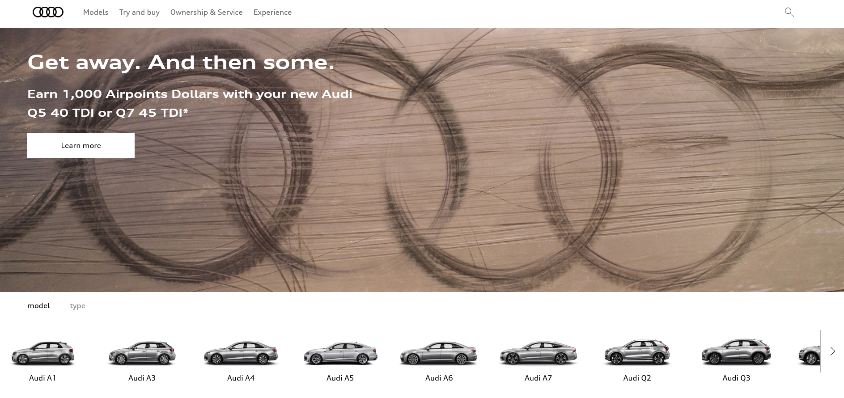Select the Audi A7 car image
Image resolution: width=844 pixels, height=398 pixels.
(x=538, y=353)
